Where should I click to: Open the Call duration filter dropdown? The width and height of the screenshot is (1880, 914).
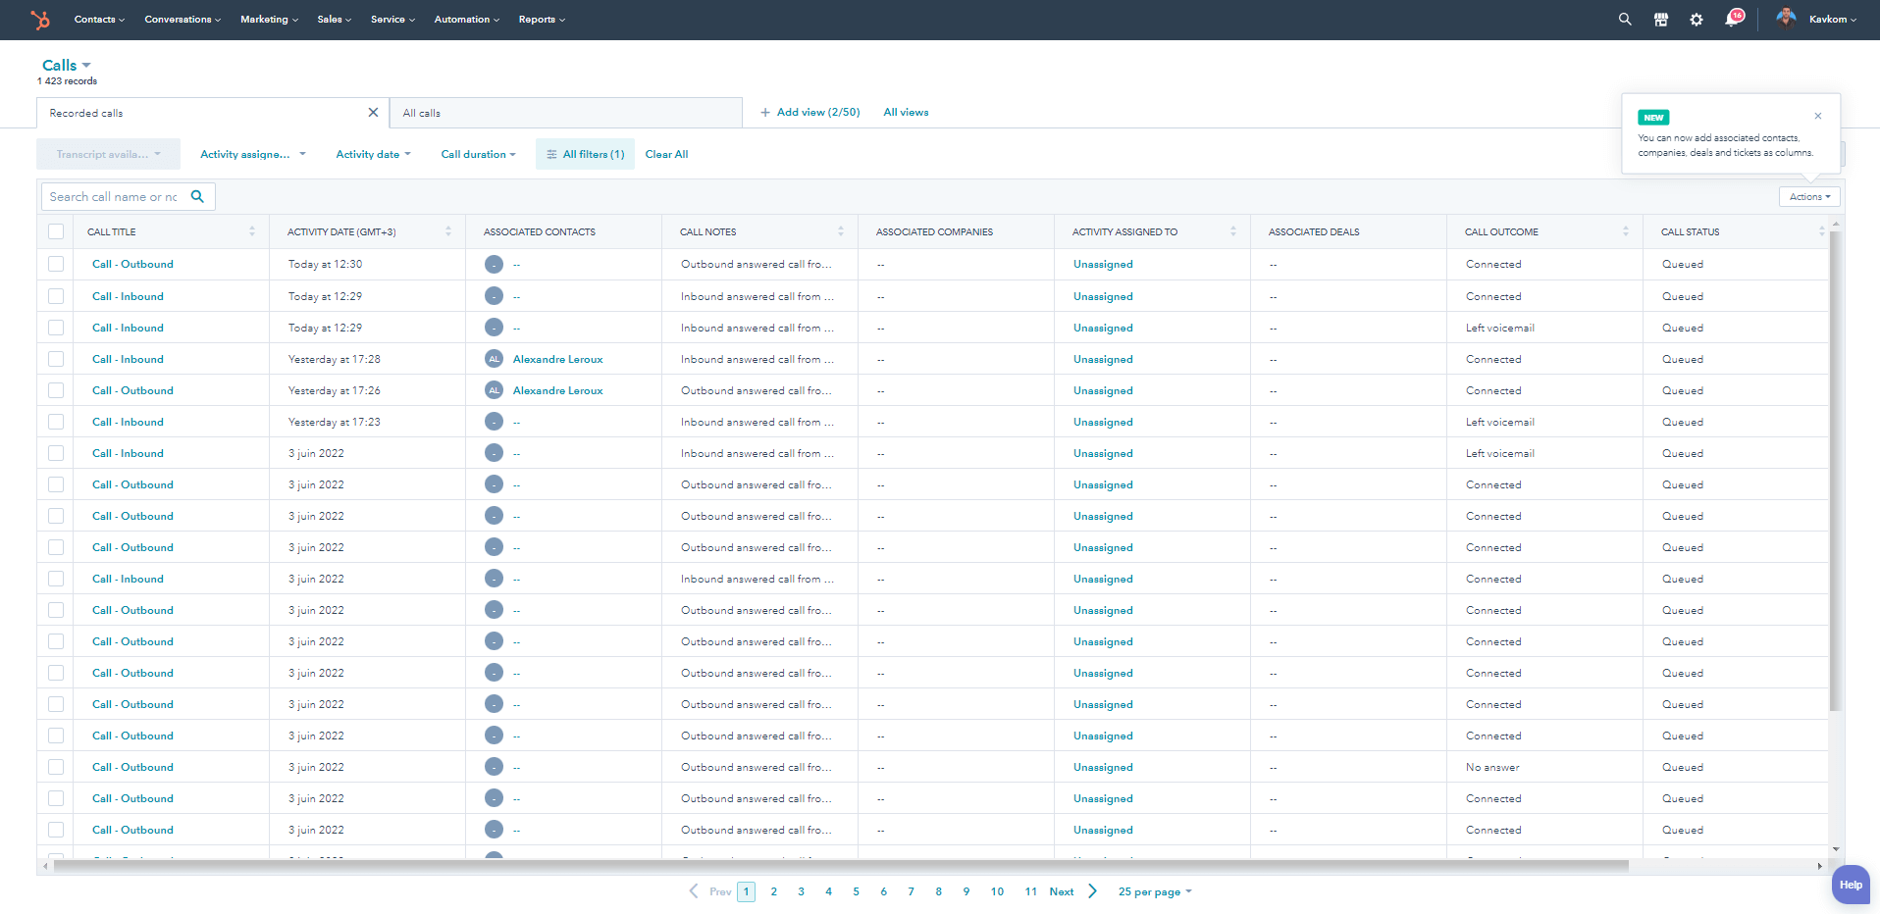(x=478, y=155)
